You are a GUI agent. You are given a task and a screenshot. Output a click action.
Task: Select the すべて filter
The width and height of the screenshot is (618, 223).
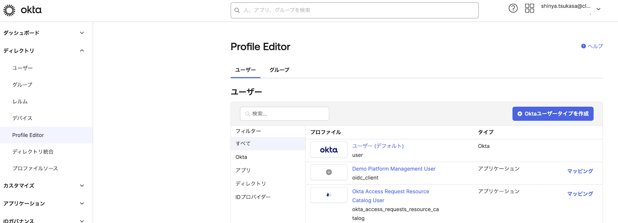coord(268,144)
